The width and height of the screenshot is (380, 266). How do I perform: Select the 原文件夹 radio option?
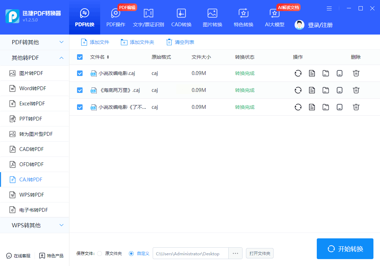click(x=99, y=254)
